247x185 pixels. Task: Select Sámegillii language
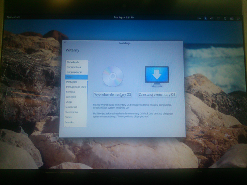coord(76,97)
